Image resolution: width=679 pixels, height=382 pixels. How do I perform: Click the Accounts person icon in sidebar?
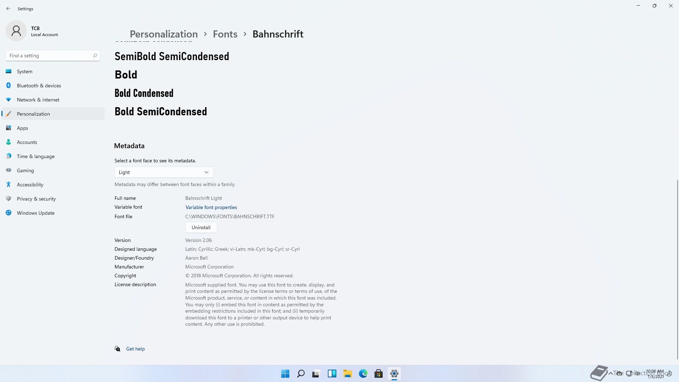(x=8, y=142)
